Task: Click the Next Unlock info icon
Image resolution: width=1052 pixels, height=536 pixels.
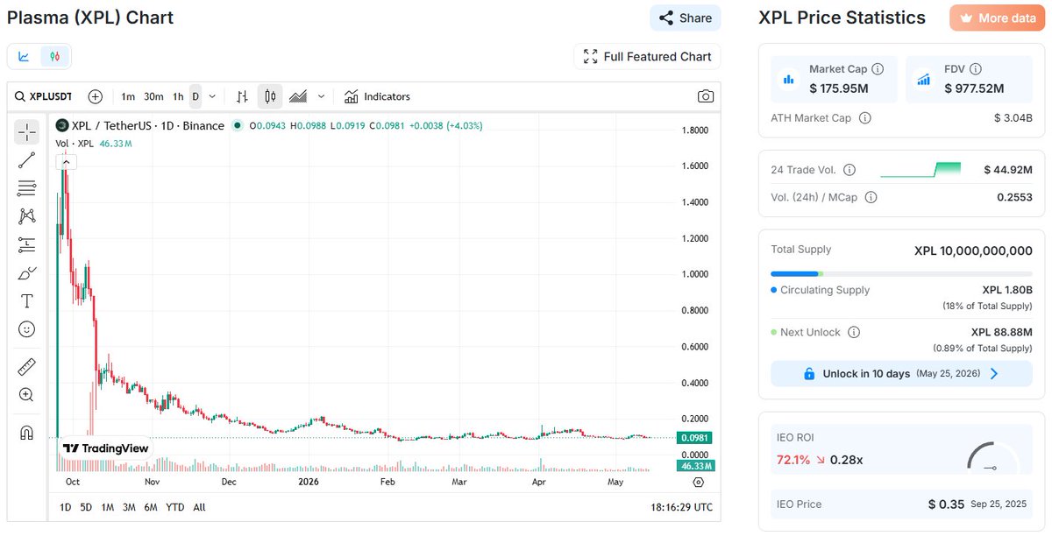Action: pos(854,333)
